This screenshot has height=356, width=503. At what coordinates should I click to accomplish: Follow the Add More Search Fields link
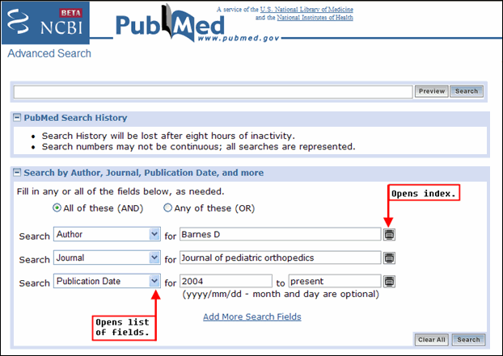click(252, 317)
